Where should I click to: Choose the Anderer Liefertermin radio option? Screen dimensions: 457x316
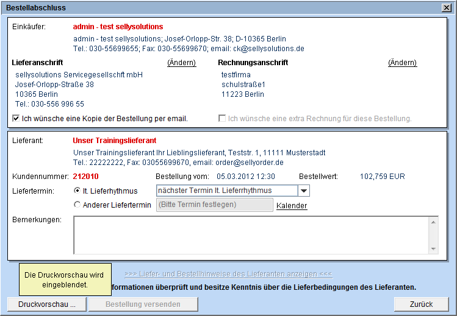[x=77, y=205]
